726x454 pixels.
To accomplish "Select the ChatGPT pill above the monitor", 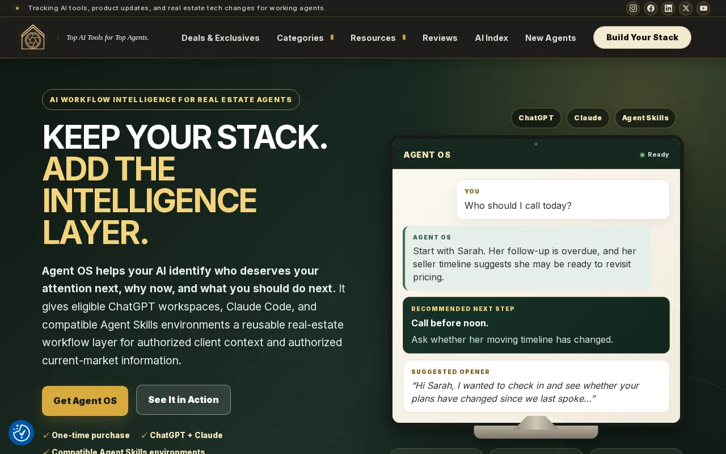I will [536, 118].
